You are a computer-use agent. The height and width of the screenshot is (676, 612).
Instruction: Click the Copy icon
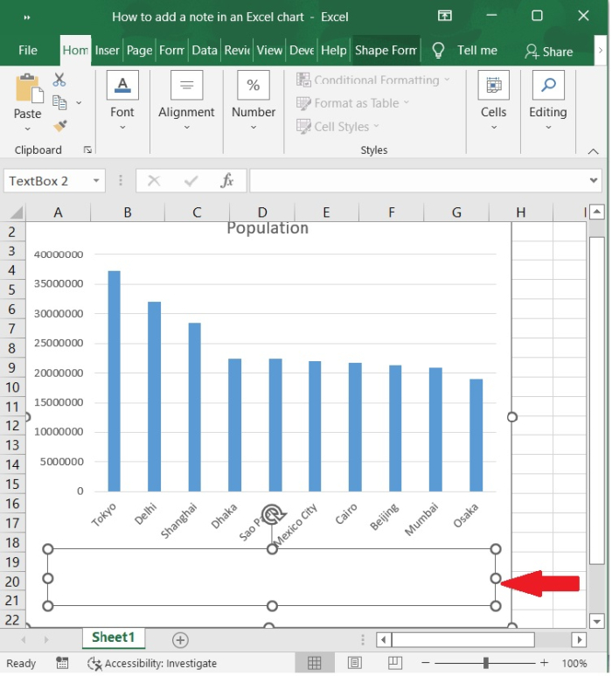[59, 102]
